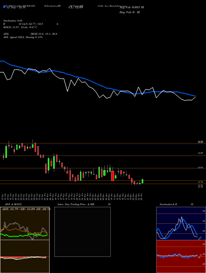Click the 'Stochastics & R' panel title
The width and height of the screenshot is (206, 273).
[x=168, y=204]
